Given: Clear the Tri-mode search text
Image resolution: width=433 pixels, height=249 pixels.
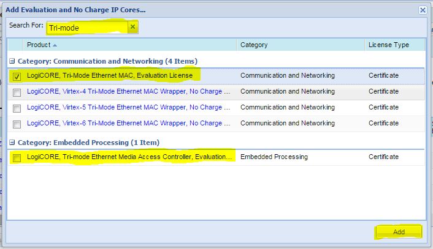Looking at the screenshot, I should point(133,27).
